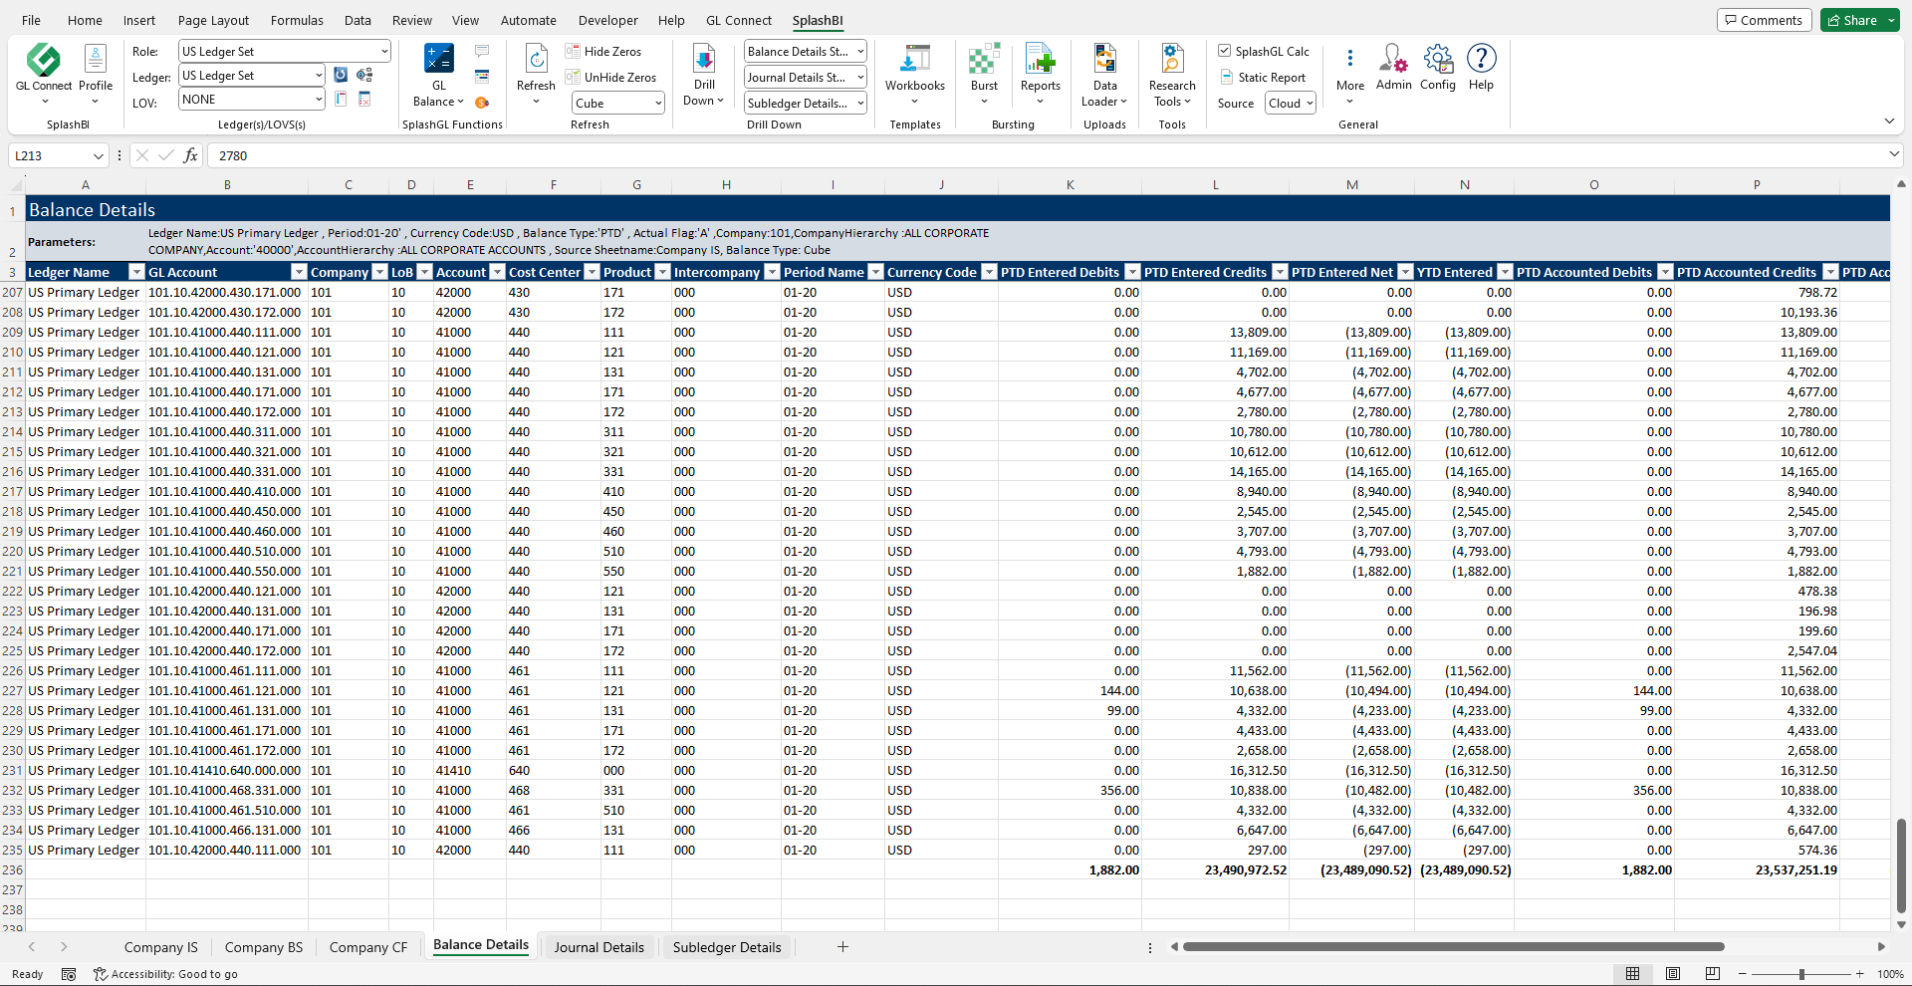
Task: Click the Share button
Action: 1851,20
